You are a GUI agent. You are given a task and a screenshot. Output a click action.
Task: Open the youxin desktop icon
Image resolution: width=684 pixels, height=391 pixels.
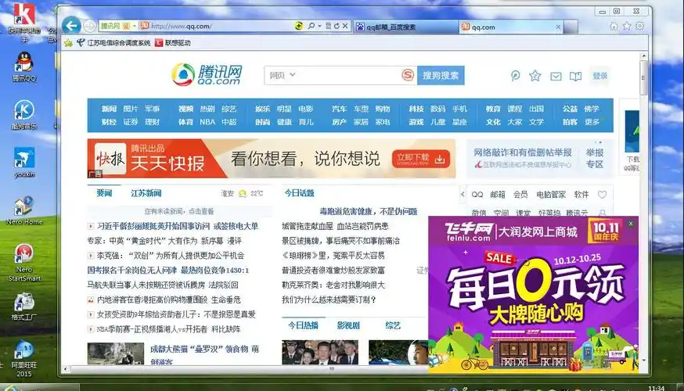point(24,162)
